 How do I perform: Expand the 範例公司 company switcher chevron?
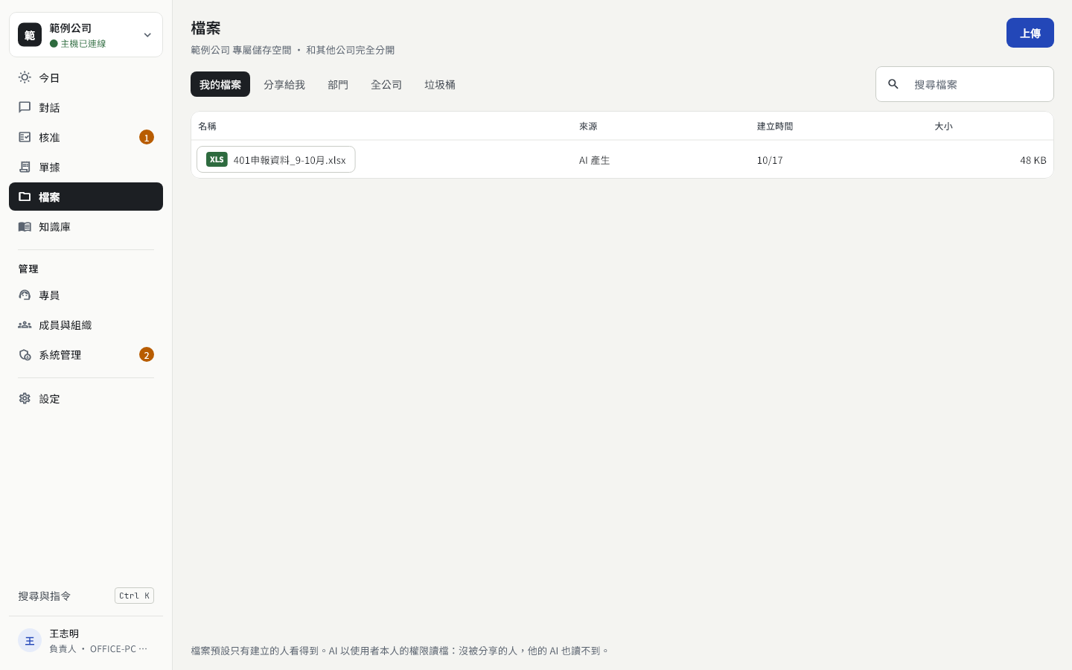click(147, 35)
